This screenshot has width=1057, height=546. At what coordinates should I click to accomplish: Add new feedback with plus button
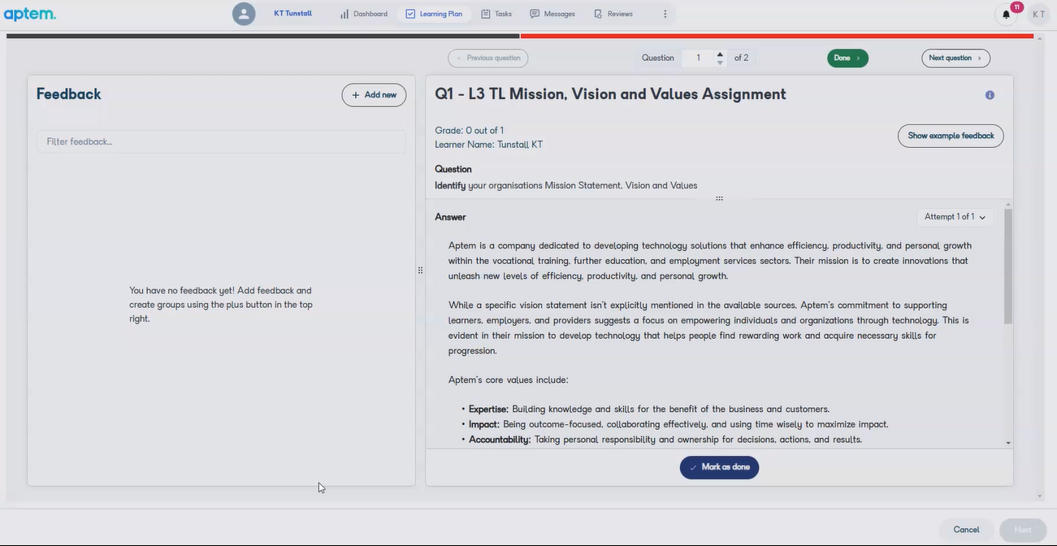(x=374, y=95)
